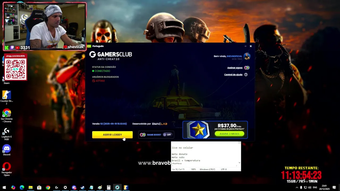This screenshot has width=340, height=191.
Task: Open Counter-Strike 2 taskbar icon
Action: coord(126,188)
